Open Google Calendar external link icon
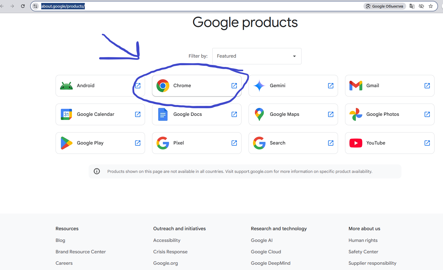 coord(138,114)
